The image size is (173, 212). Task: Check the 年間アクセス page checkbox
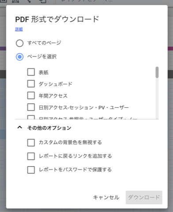tap(31, 95)
